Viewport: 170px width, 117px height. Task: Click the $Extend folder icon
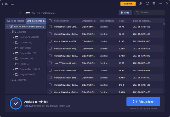point(17,43)
